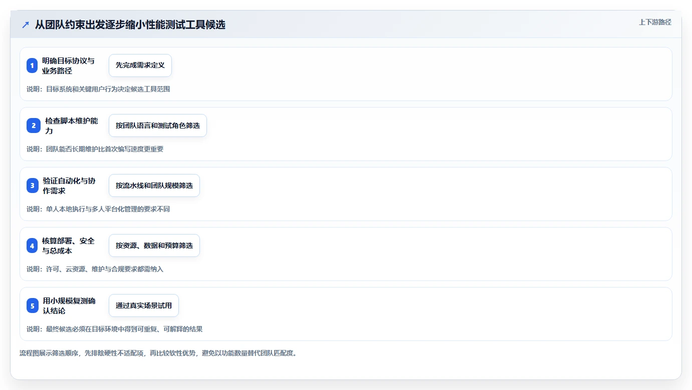Click the step 4 number badge

point(32,245)
